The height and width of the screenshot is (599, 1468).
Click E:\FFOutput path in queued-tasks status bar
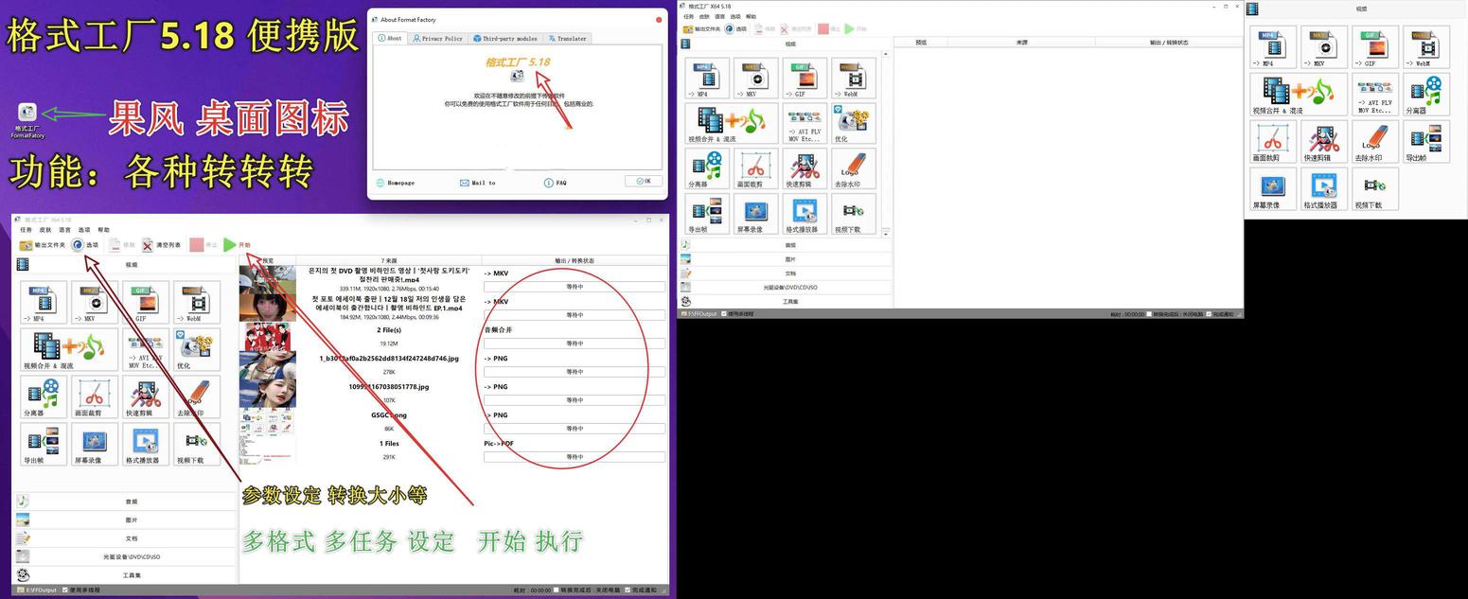coord(36,590)
